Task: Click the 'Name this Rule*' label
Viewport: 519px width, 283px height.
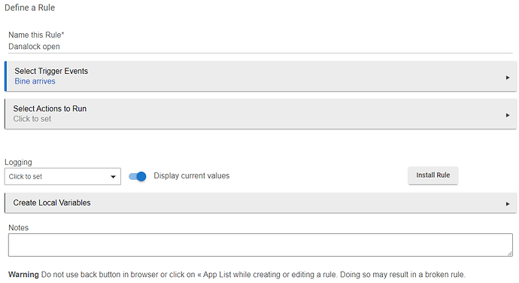Action: [36, 35]
